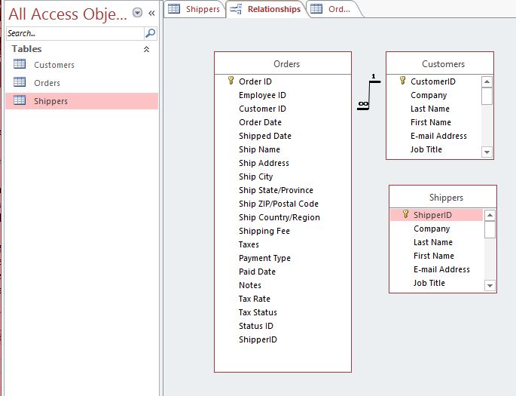Click the Shippers table icon in navigation pane
Screen dimensions: 516x396
(x=20, y=101)
